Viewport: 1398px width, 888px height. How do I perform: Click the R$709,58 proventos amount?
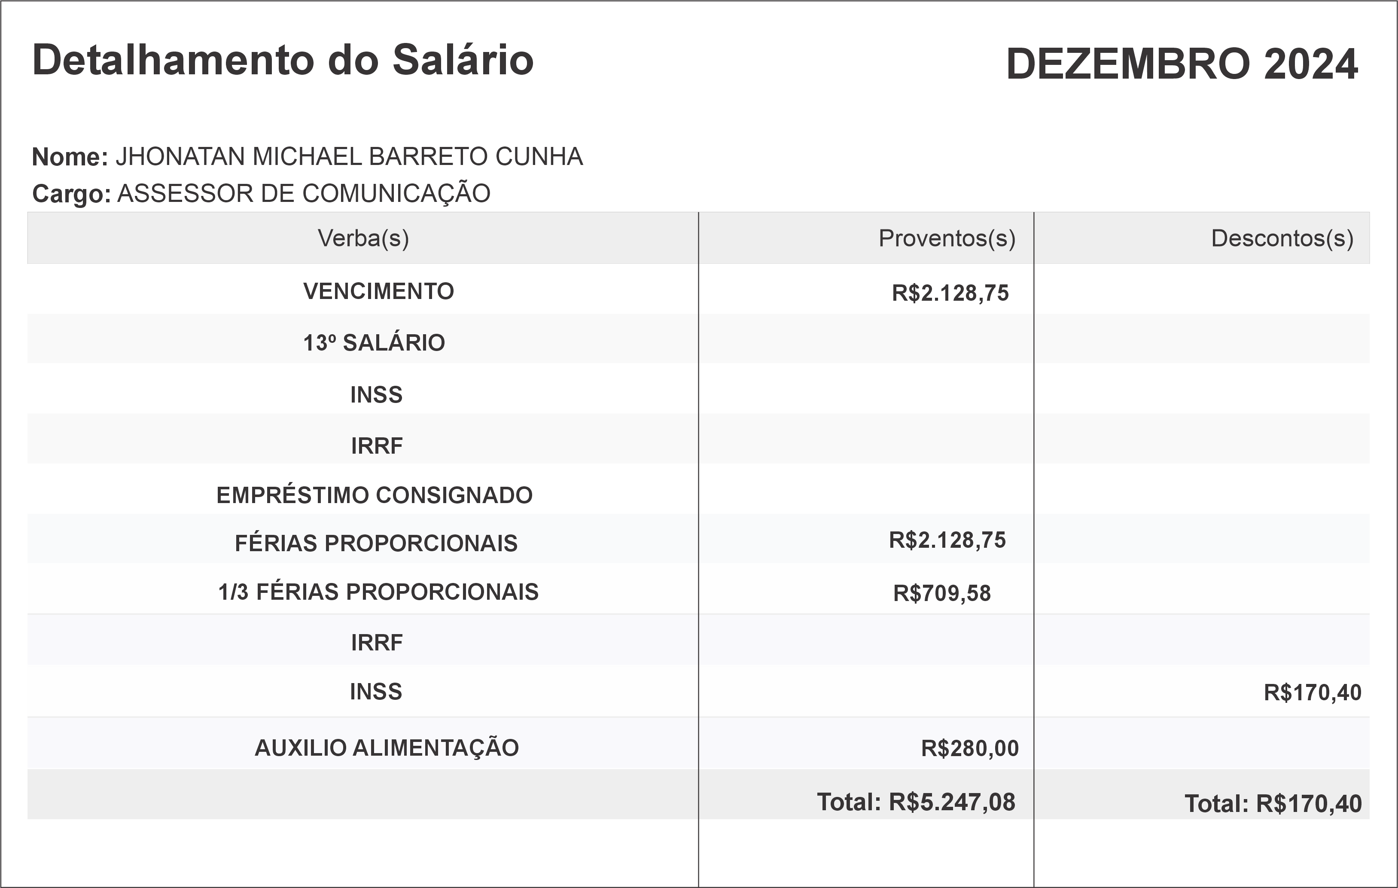[942, 593]
